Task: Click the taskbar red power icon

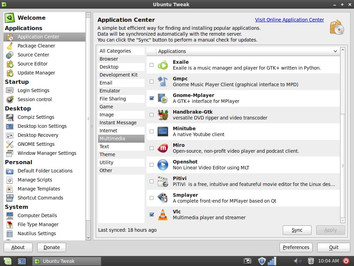Action: coord(346,261)
